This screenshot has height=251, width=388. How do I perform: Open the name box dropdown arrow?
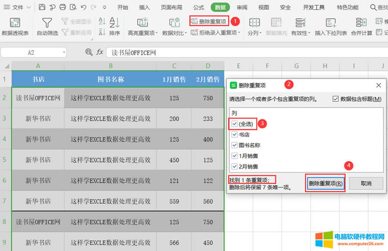64,52
